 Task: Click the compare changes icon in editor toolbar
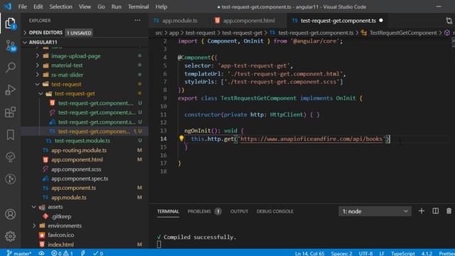(x=449, y=21)
